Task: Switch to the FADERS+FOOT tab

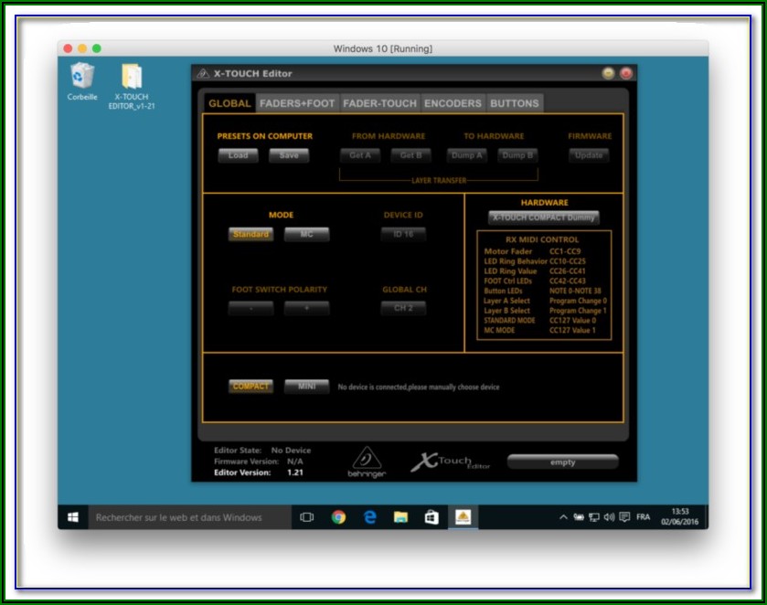Action: 297,103
